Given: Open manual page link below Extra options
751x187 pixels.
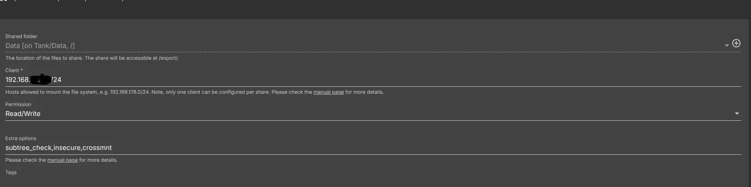Looking at the screenshot, I should click(63, 160).
